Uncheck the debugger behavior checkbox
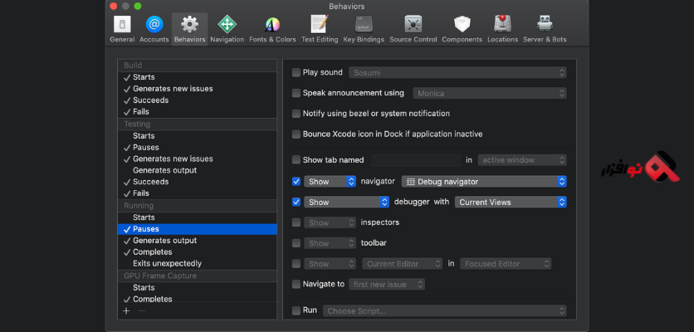This screenshot has width=694, height=332. coord(296,202)
